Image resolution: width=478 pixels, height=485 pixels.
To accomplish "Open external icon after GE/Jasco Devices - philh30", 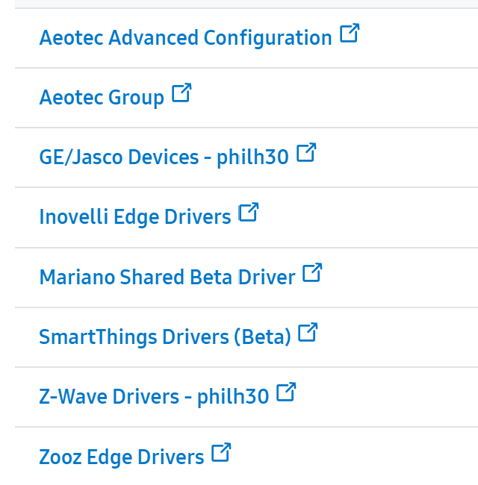I will [x=306, y=153].
